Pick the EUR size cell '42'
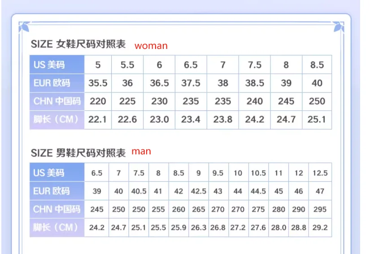This screenshot has width=370, height=254. tap(178, 191)
